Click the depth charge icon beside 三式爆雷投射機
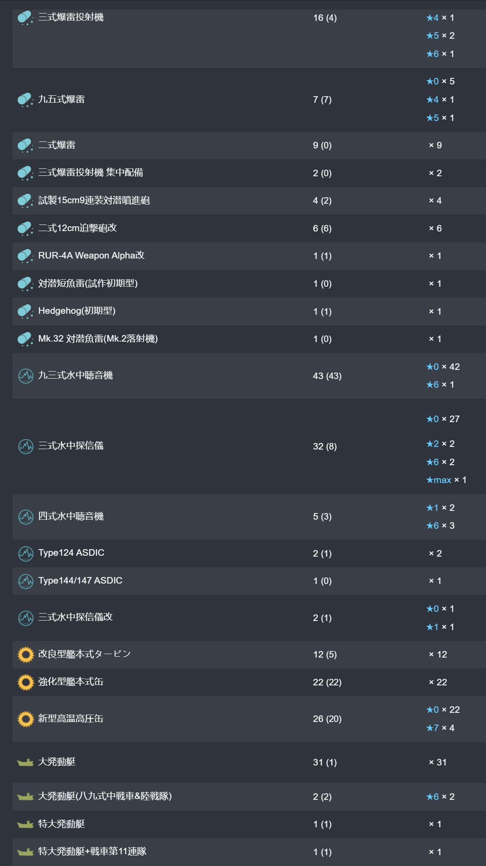Image resolution: width=486 pixels, height=866 pixels. [x=25, y=18]
